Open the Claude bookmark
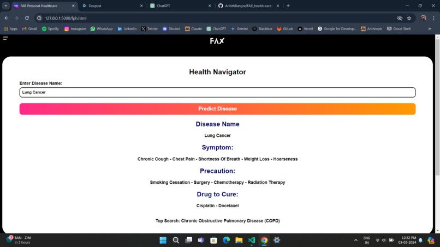 point(193,28)
